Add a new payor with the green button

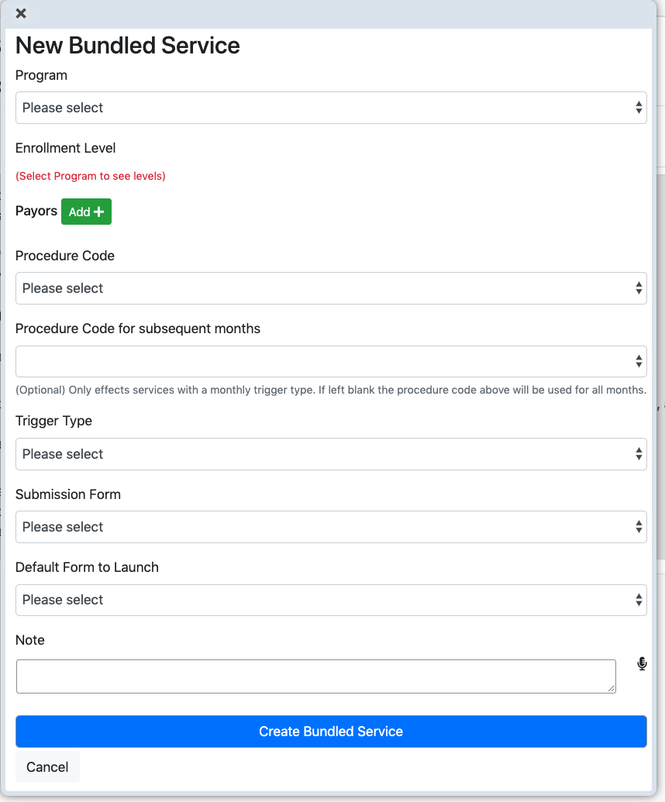[x=87, y=212]
